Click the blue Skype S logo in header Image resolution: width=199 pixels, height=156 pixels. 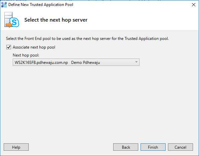14,22
